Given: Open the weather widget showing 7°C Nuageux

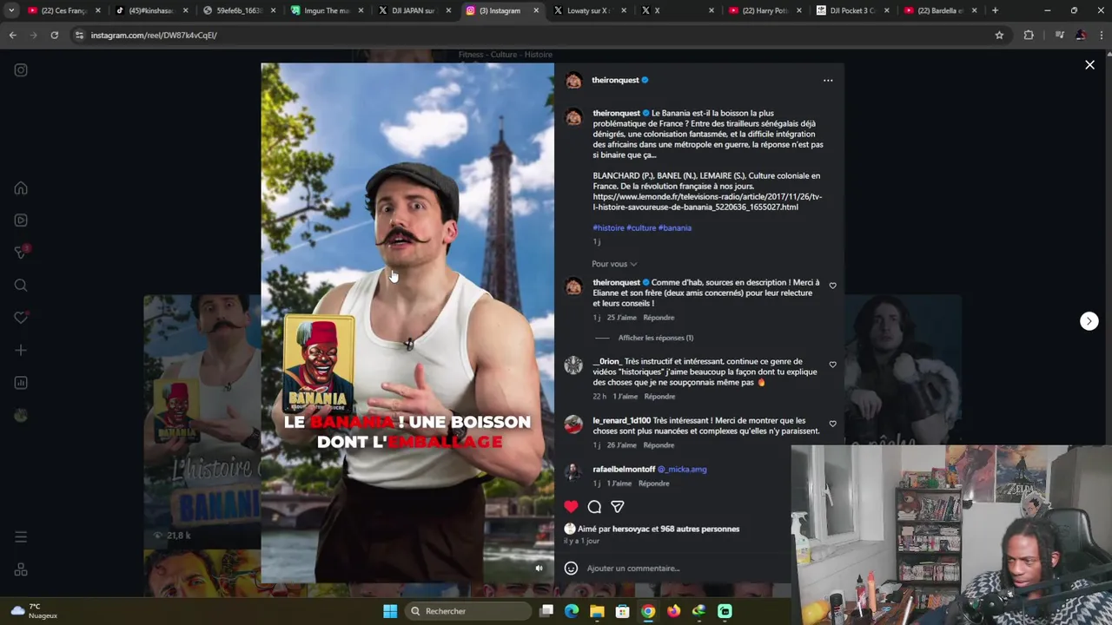Looking at the screenshot, I should [33, 611].
